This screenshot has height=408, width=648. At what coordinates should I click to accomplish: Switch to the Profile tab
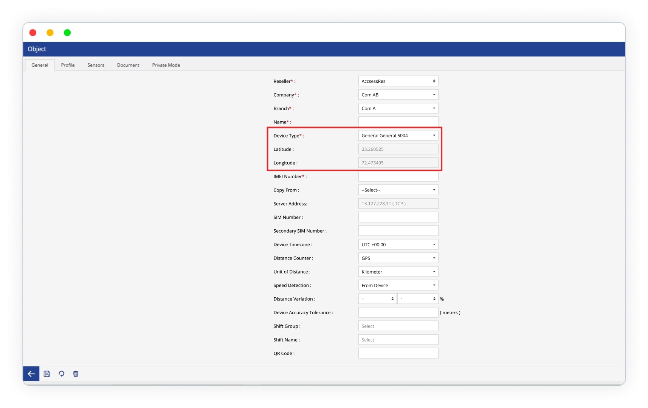click(x=68, y=65)
